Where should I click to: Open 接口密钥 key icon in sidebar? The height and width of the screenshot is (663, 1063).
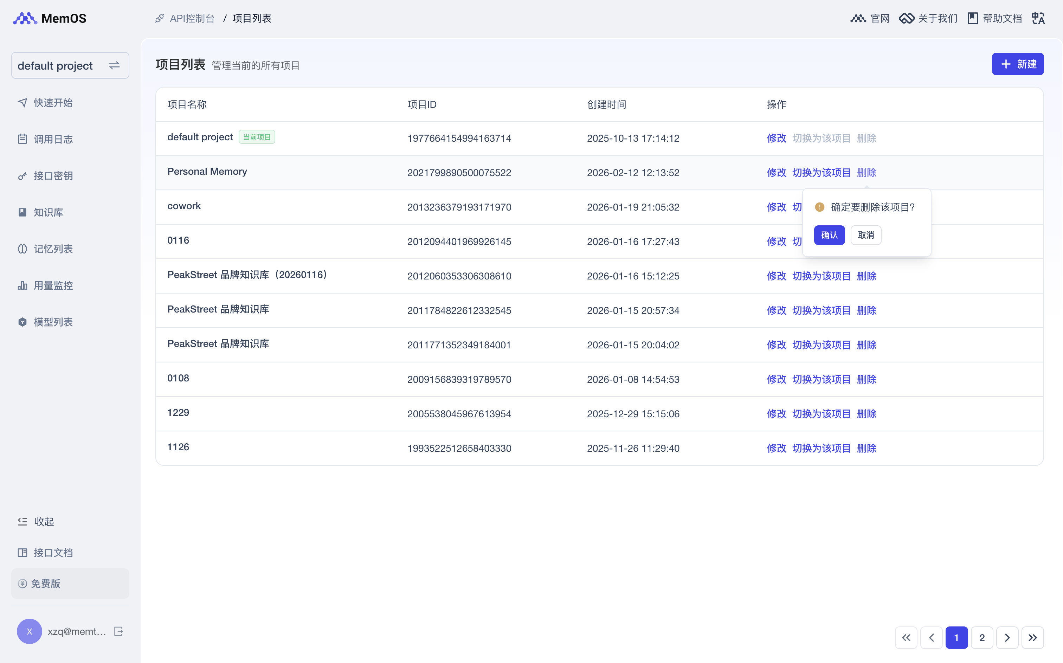coord(22,176)
